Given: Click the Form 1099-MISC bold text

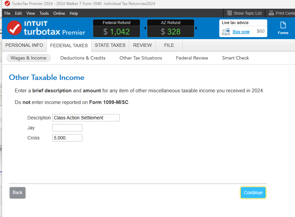Looking at the screenshot, I should (x=109, y=102).
